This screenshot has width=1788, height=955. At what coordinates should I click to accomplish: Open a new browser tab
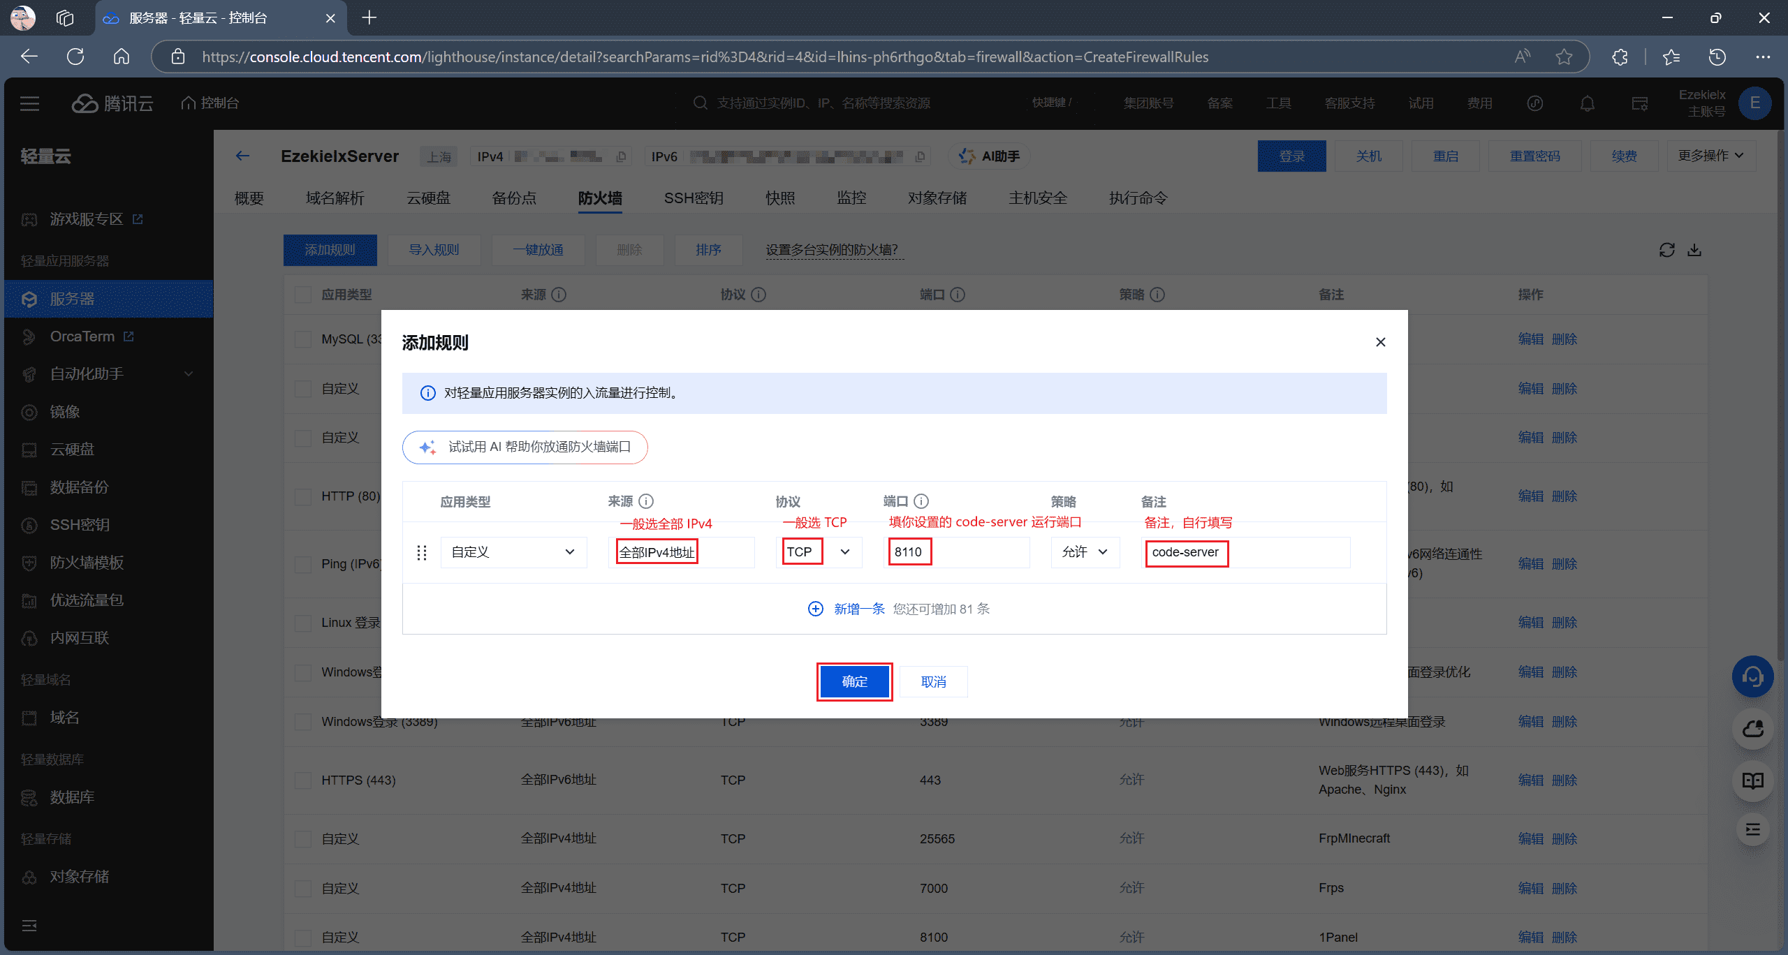(369, 18)
